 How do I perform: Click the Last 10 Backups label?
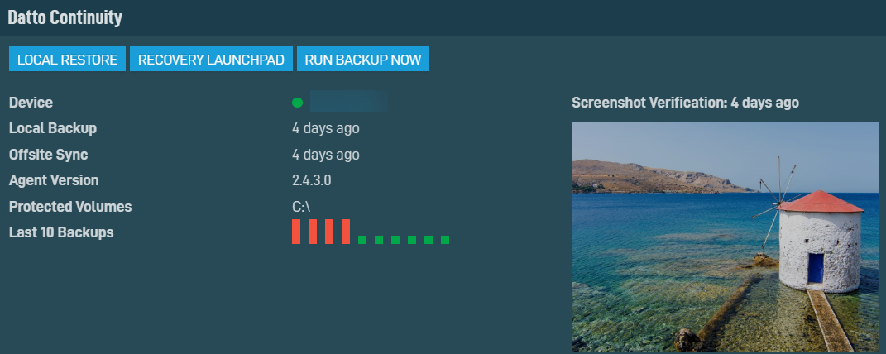click(61, 232)
